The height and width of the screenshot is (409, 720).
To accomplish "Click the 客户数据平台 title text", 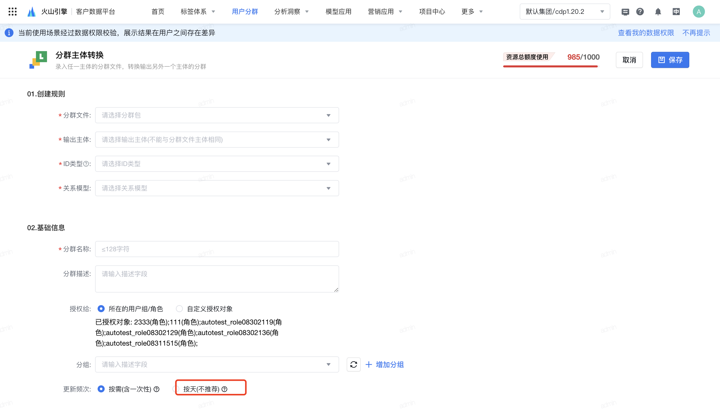I will tap(96, 12).
